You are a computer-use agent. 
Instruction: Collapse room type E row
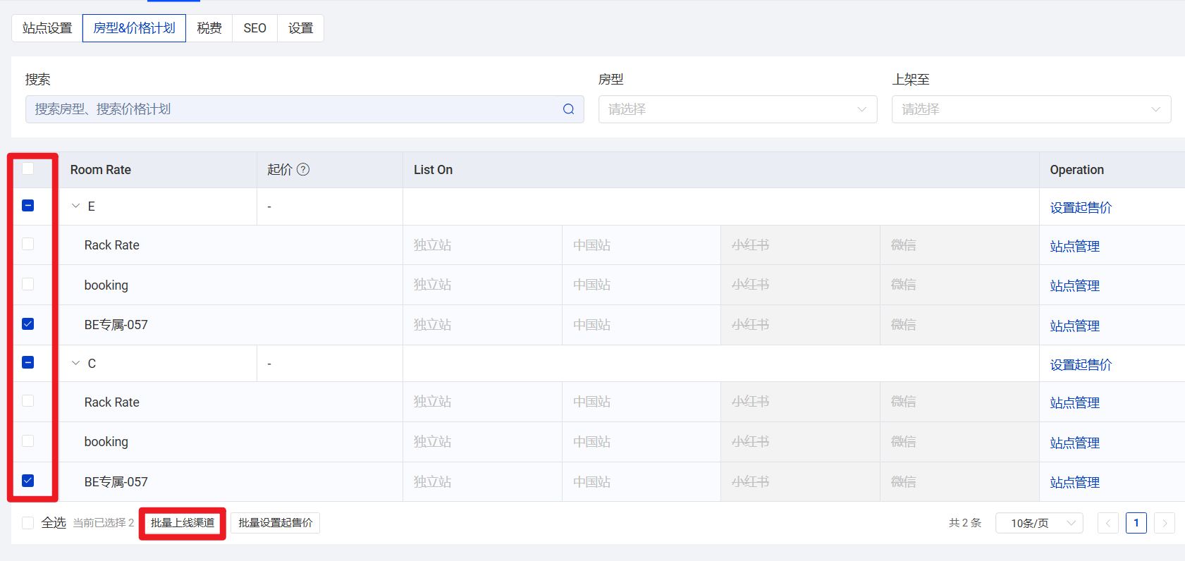pos(76,206)
